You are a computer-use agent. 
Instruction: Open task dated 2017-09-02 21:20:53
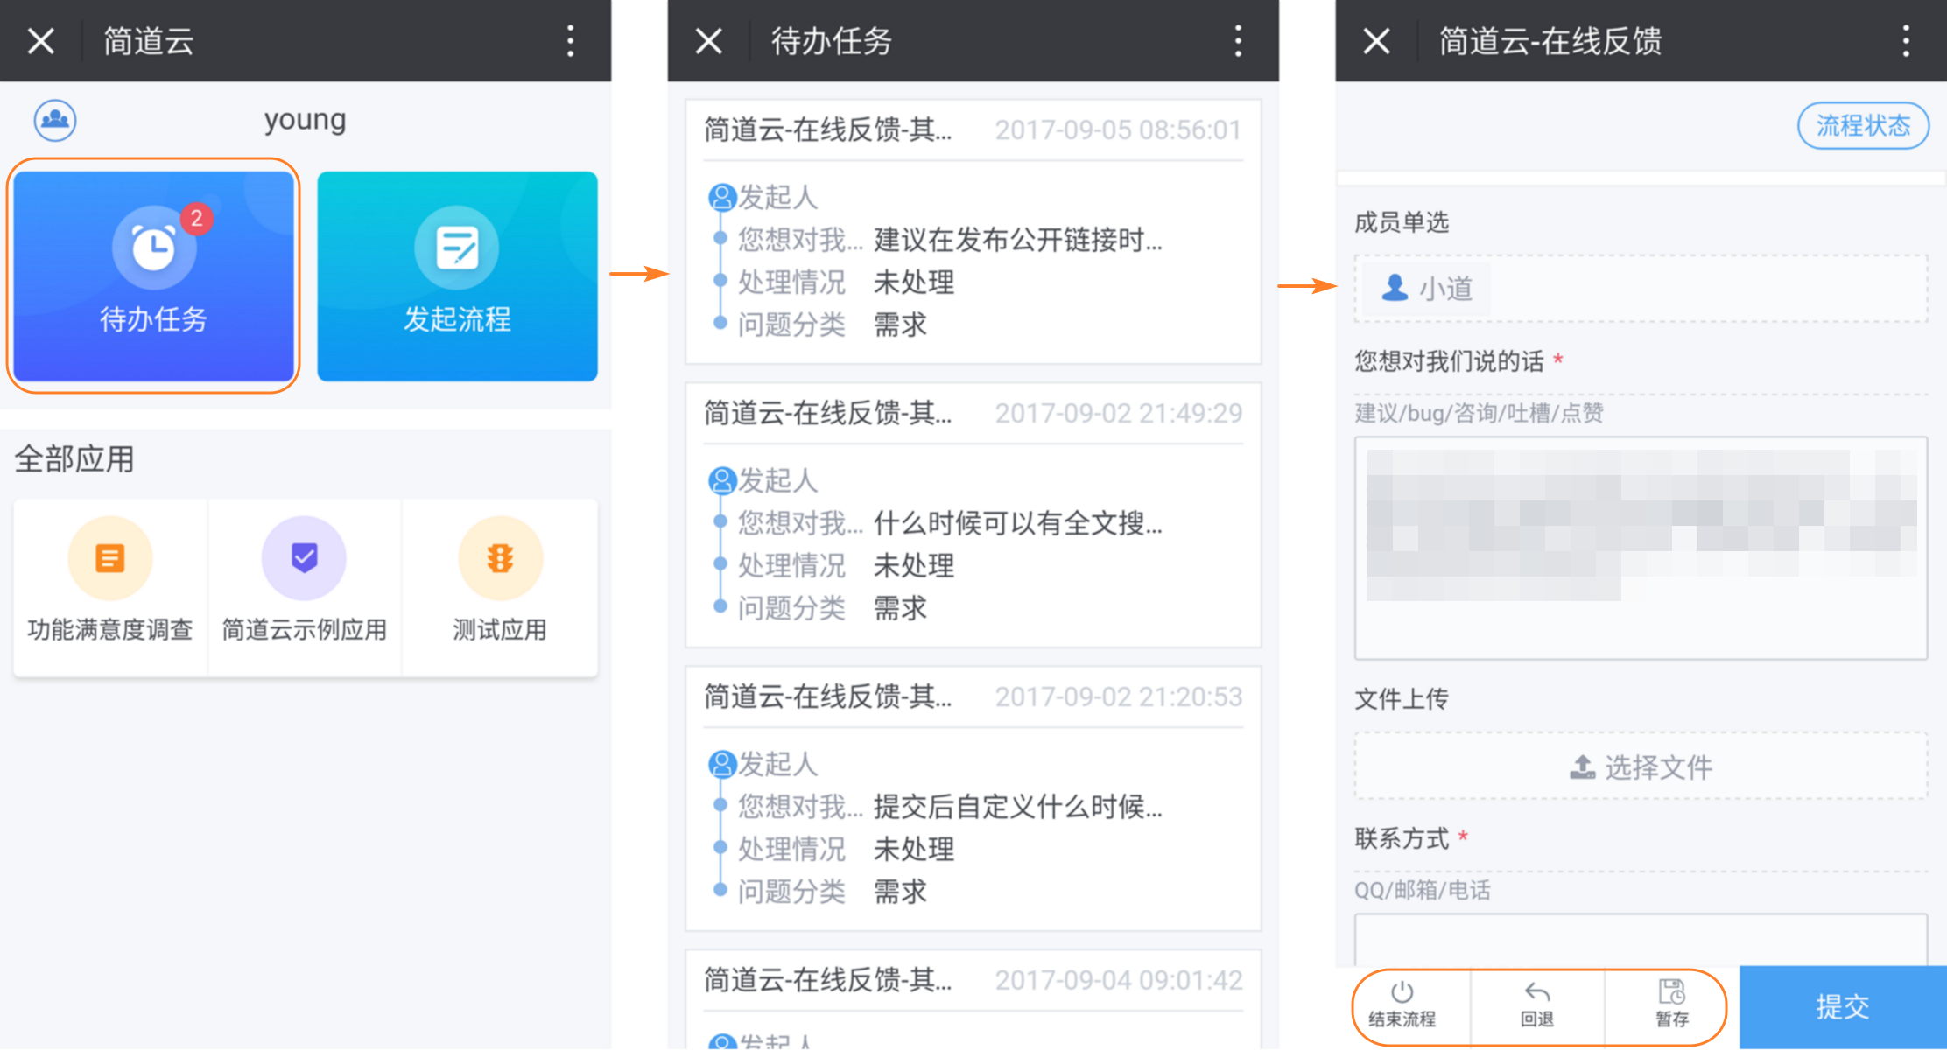[x=973, y=799]
